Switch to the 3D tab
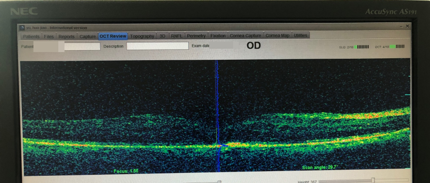Viewport: 430px width, 183px height. [162, 36]
